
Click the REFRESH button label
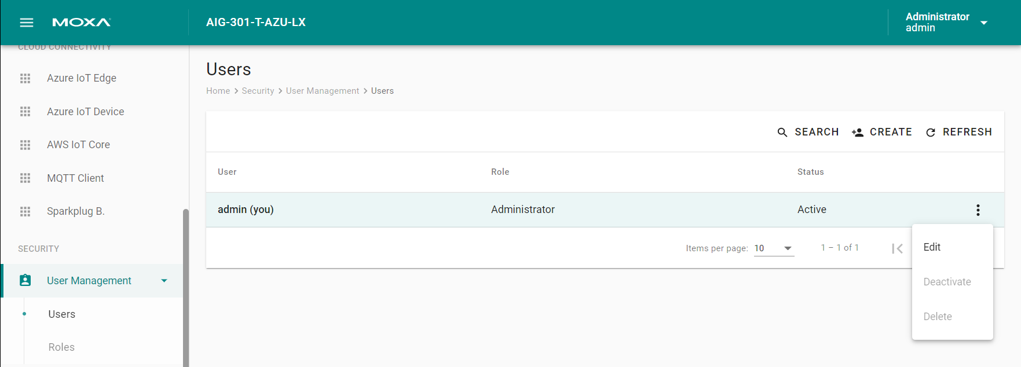(x=967, y=132)
